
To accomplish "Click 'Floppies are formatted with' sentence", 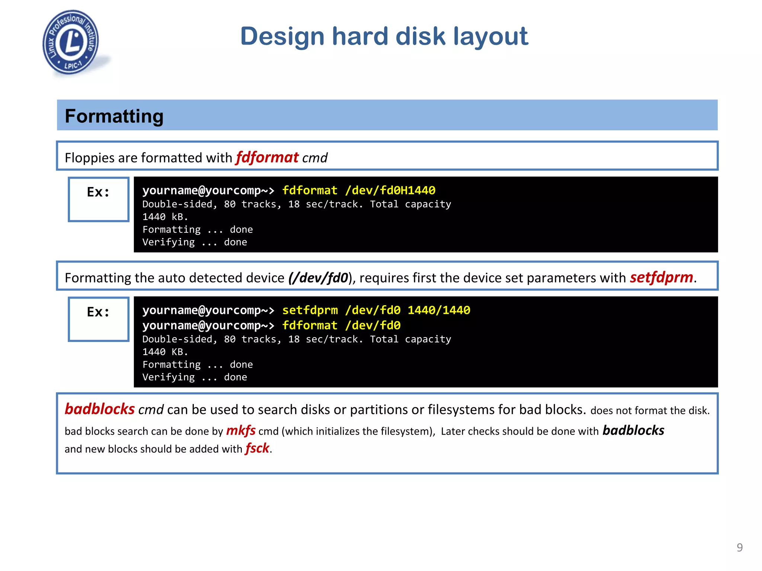I will click(148, 158).
